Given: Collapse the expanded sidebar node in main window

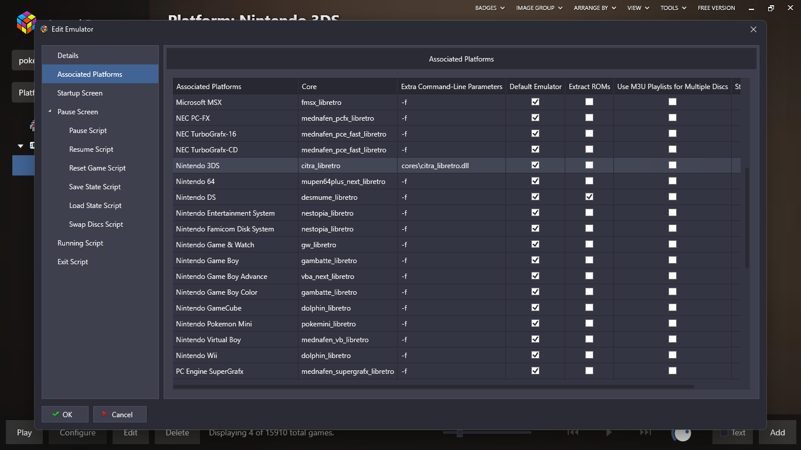Looking at the screenshot, I should coord(21,146).
